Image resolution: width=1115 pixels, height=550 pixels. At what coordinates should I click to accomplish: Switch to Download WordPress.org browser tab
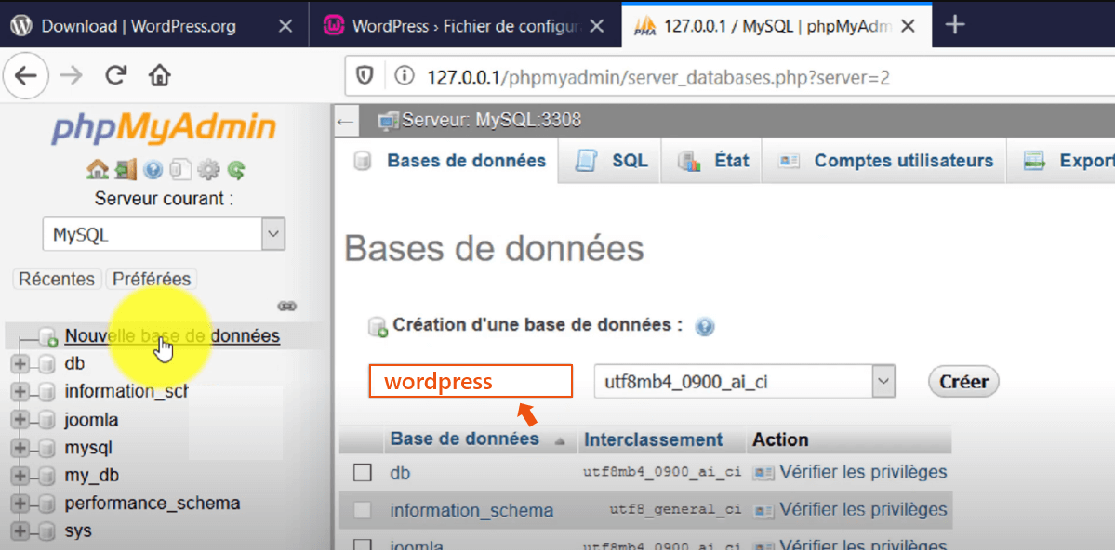click(x=139, y=26)
